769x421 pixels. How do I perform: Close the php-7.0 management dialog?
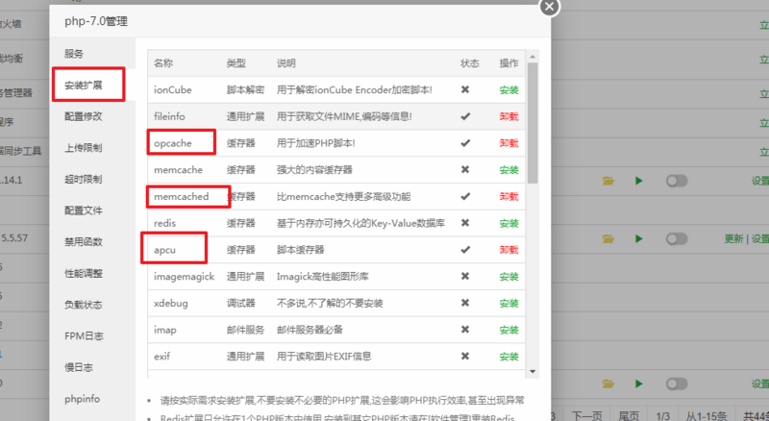(549, 7)
